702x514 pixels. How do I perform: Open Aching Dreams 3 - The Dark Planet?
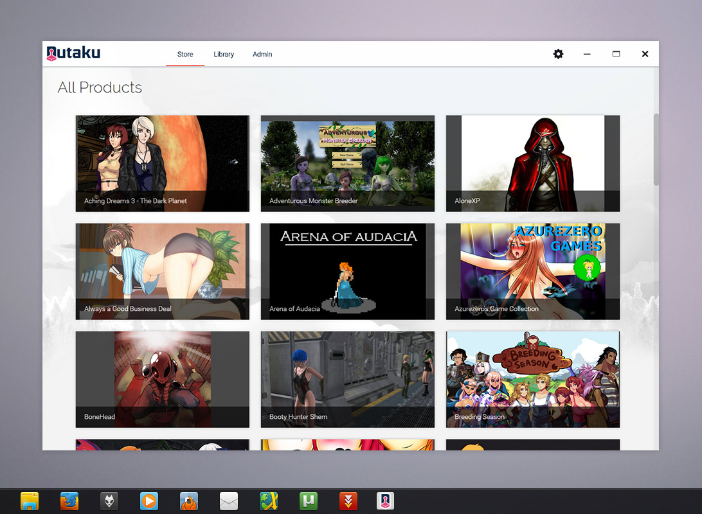tap(163, 163)
